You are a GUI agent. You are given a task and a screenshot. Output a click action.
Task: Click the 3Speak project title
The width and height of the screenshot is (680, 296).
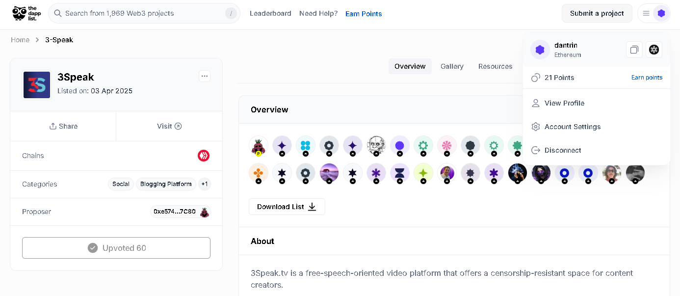(76, 77)
